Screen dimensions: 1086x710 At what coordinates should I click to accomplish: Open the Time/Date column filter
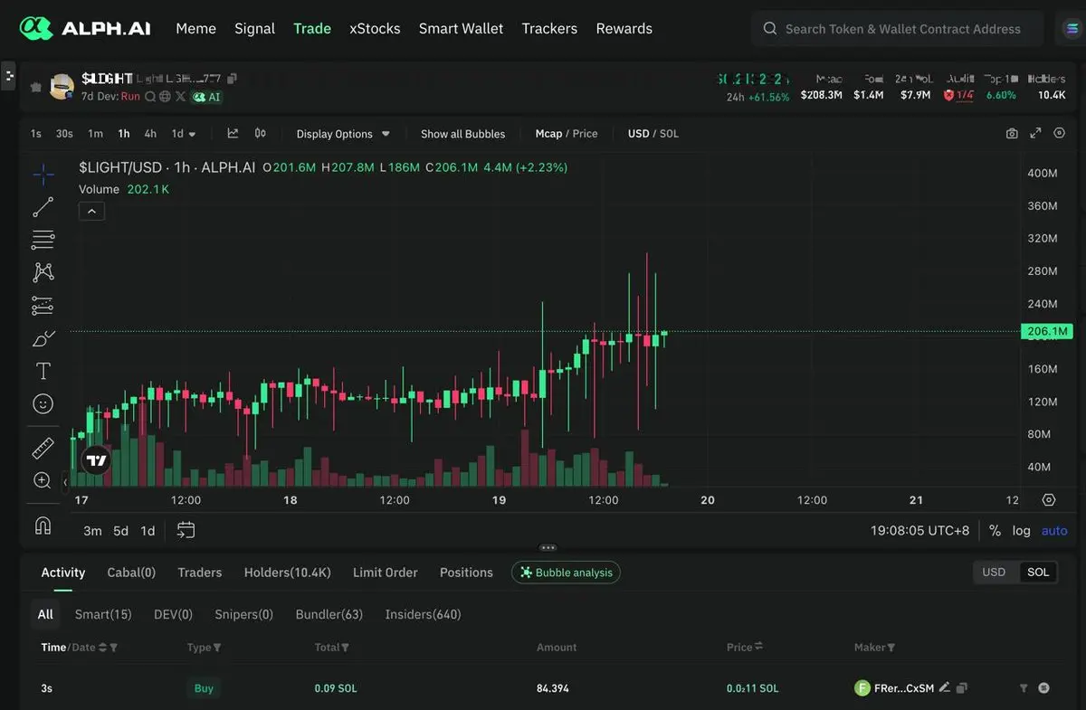[113, 648]
